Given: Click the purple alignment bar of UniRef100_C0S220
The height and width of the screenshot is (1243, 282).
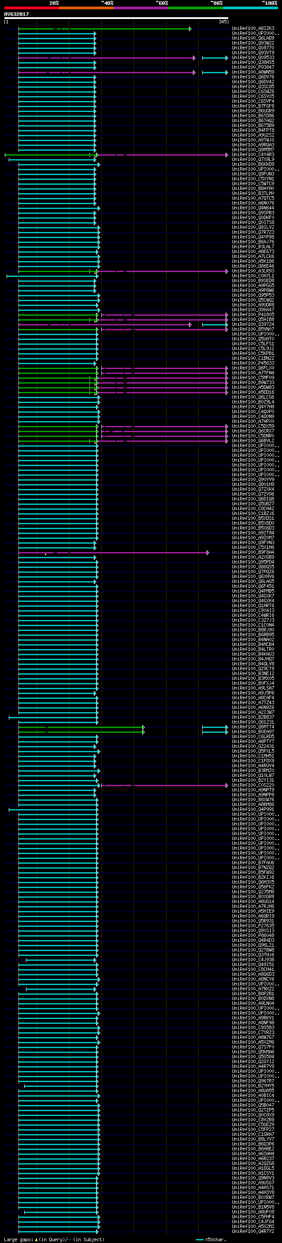Looking at the screenshot, I should [164, 786].
